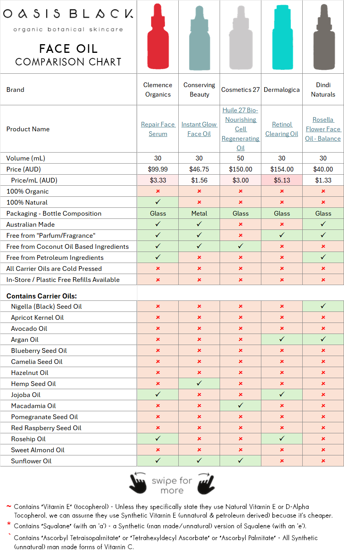Viewport: 344px width, 552px height.
Task: Click the Dermalogica Fragrance-free checkmark
Action: tap(282, 235)
